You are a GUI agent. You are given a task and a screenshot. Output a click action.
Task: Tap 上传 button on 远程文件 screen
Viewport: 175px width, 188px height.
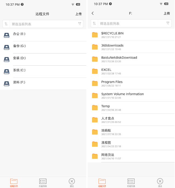(x=79, y=14)
